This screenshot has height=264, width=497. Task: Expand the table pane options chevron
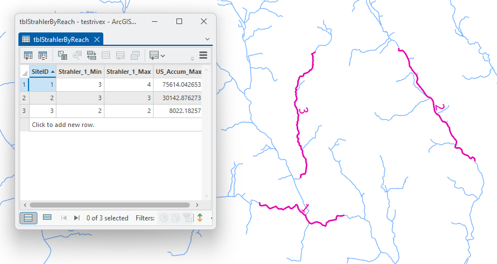208,39
